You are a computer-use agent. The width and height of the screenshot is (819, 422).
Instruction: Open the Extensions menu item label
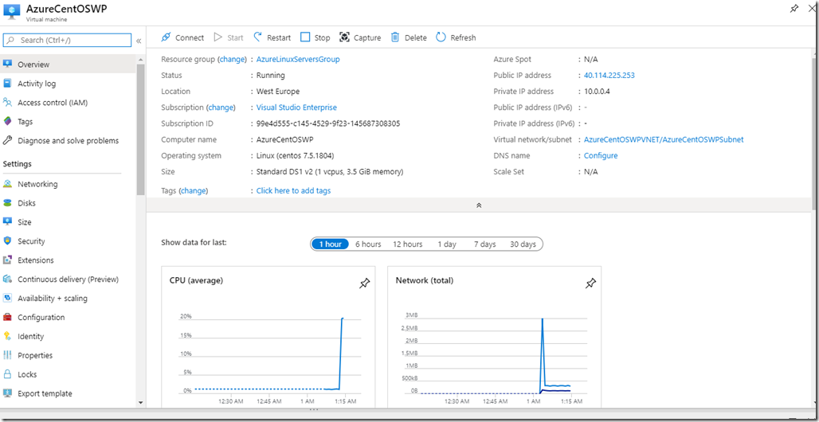pos(36,260)
